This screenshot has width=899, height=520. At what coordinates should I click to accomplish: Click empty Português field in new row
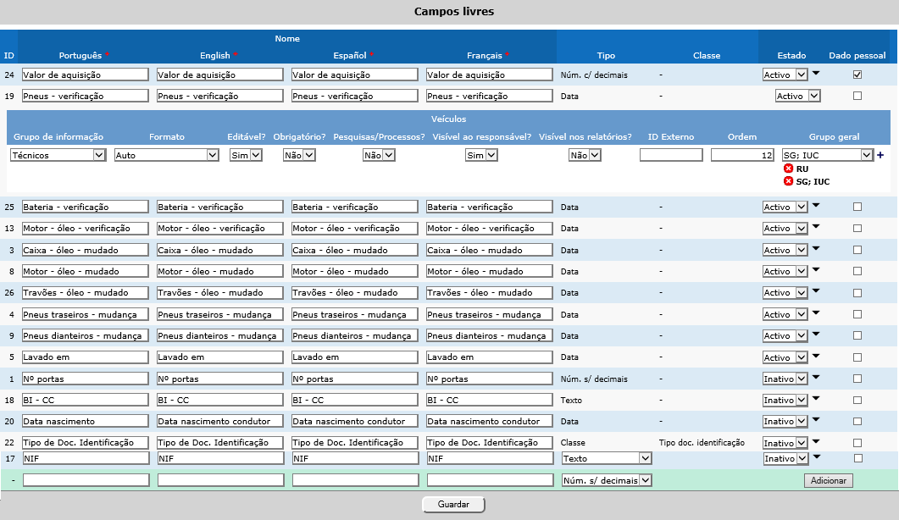(86, 480)
